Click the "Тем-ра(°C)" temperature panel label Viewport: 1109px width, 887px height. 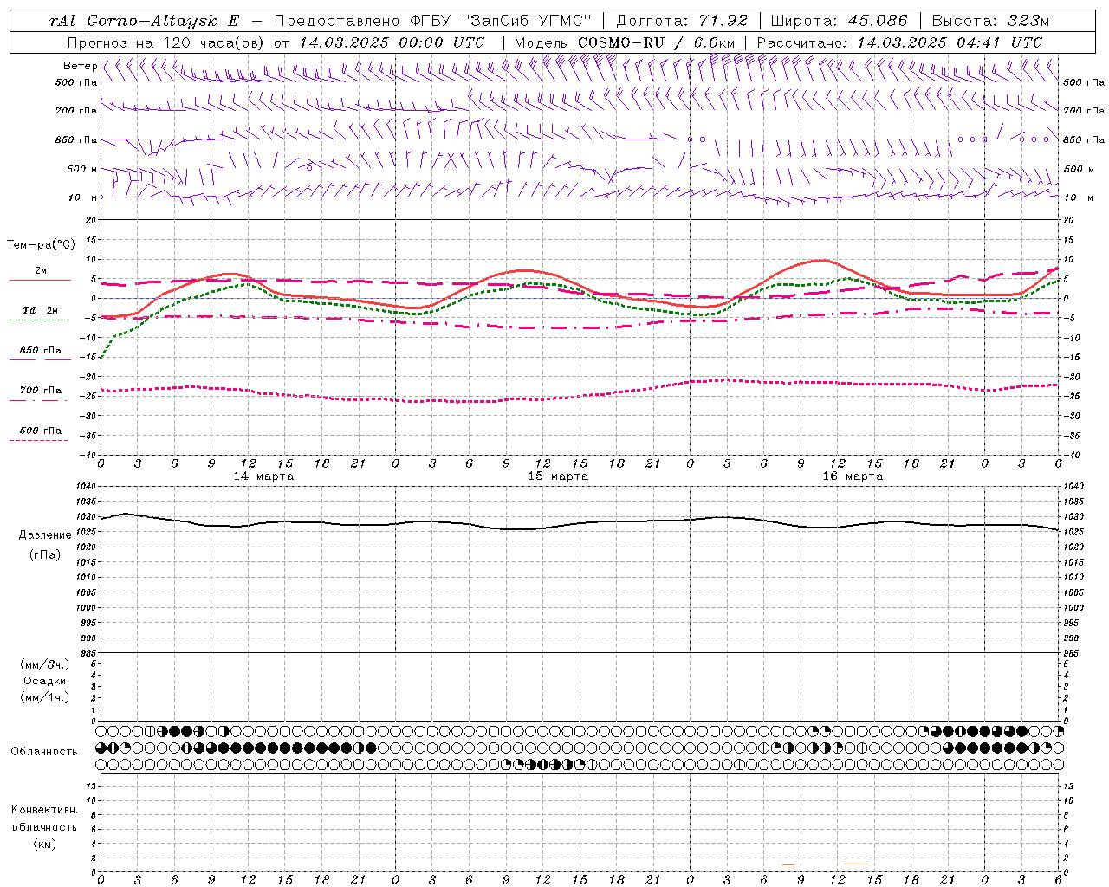41,244
